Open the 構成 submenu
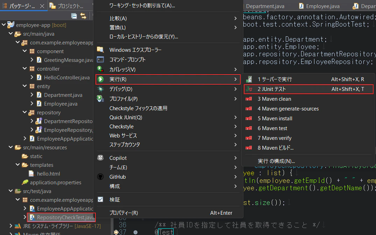 click(x=168, y=186)
